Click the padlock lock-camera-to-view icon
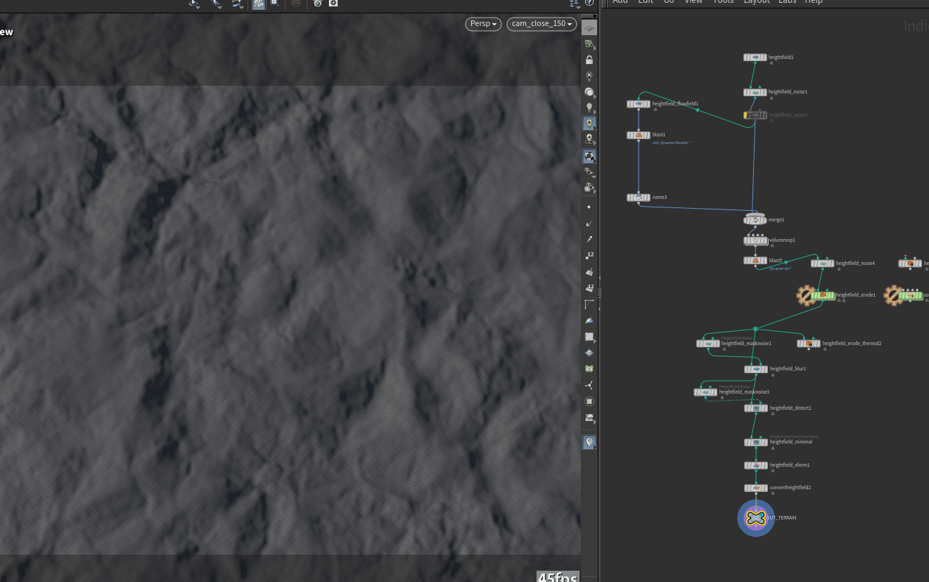Screen dimensions: 929x582 (x=589, y=60)
